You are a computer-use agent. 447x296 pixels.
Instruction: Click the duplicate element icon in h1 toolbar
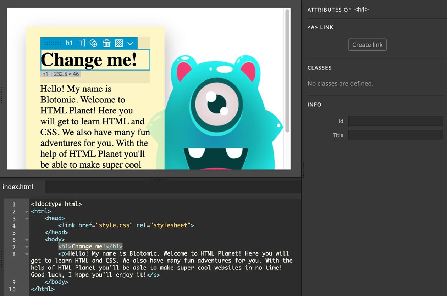[94, 43]
